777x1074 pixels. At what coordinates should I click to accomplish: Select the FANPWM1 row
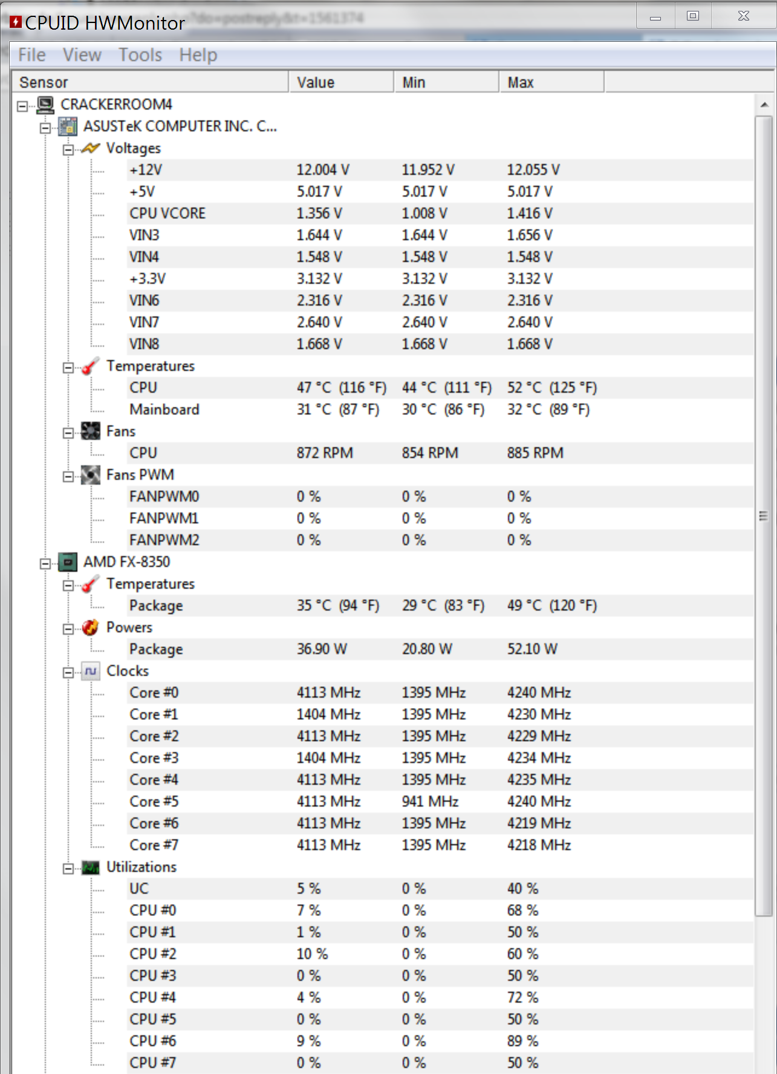pos(440,519)
